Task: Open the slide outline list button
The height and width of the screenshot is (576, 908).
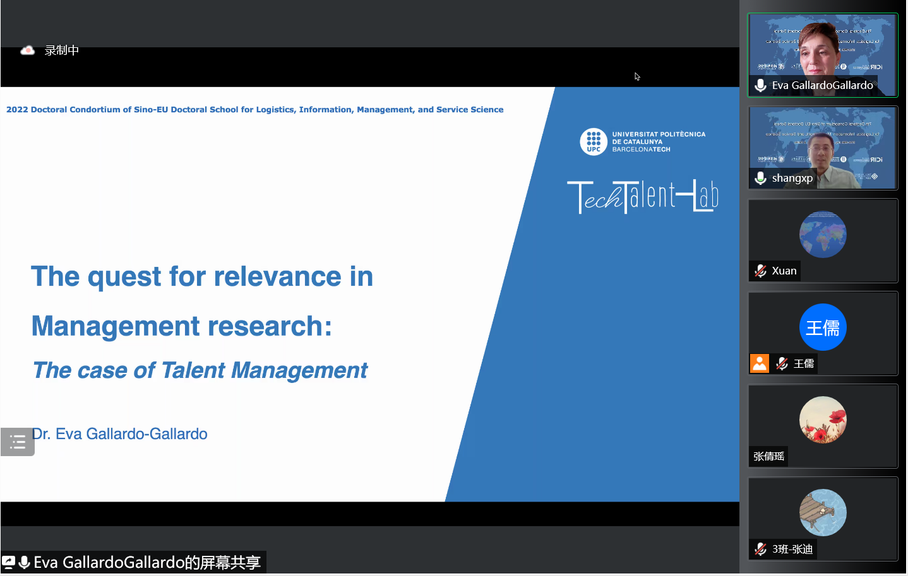Action: (x=18, y=442)
